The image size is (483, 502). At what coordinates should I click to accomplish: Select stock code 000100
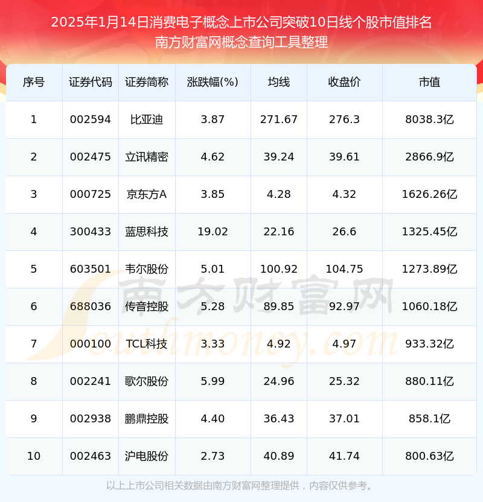pos(91,344)
